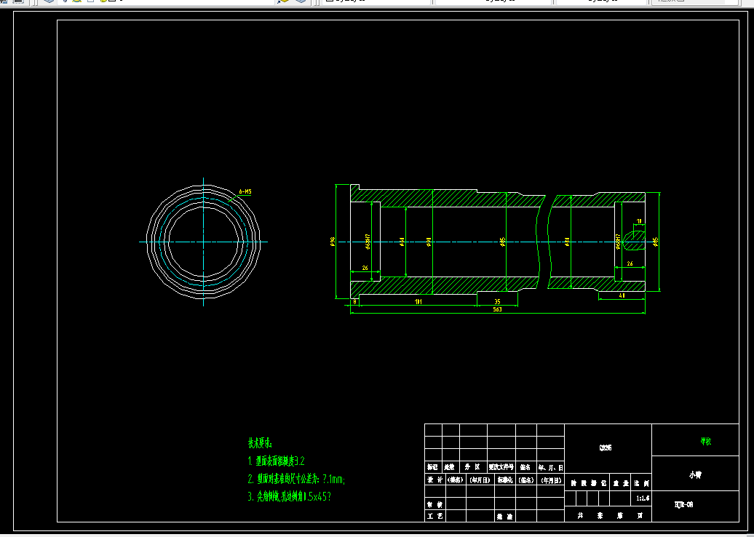754x537 pixels.
Task: Select the green 学校 text in title block
Action: pyautogui.click(x=705, y=442)
